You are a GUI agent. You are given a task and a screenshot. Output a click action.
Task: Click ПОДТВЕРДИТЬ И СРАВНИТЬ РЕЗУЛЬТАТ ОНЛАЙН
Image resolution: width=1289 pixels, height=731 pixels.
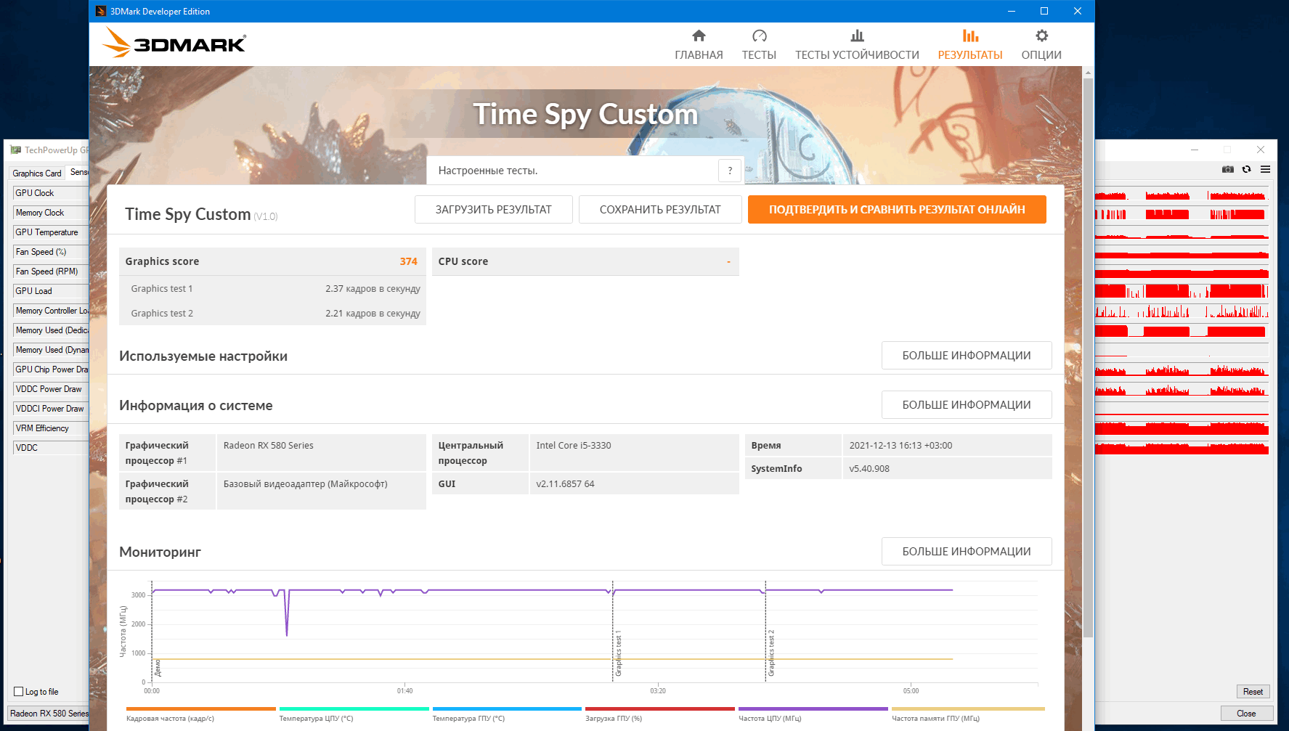[897, 210]
